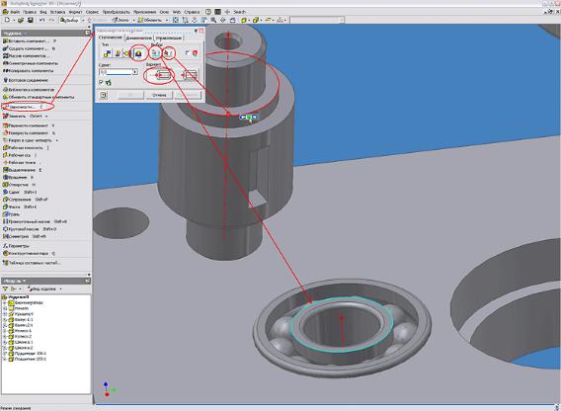The width and height of the screenshot is (561, 411).
Task: Click the magnifier Zoom icon in toolbar
Action: [213, 20]
